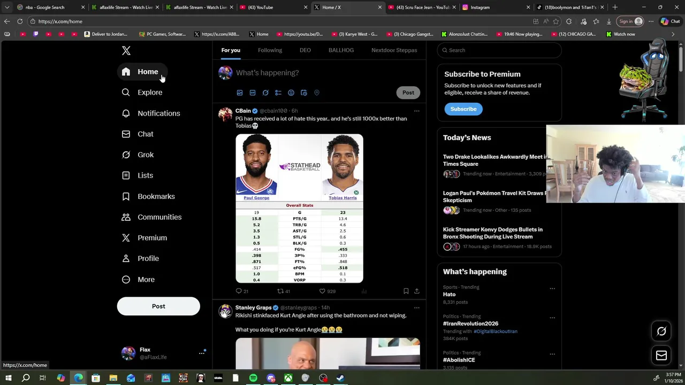Open the emoji picker in composer
This screenshot has width=685, height=385.
click(291, 93)
